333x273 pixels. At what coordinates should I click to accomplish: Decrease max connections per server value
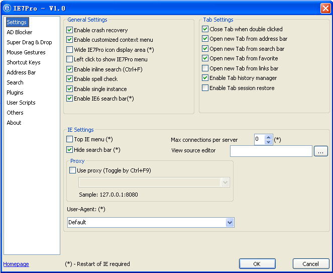268,142
